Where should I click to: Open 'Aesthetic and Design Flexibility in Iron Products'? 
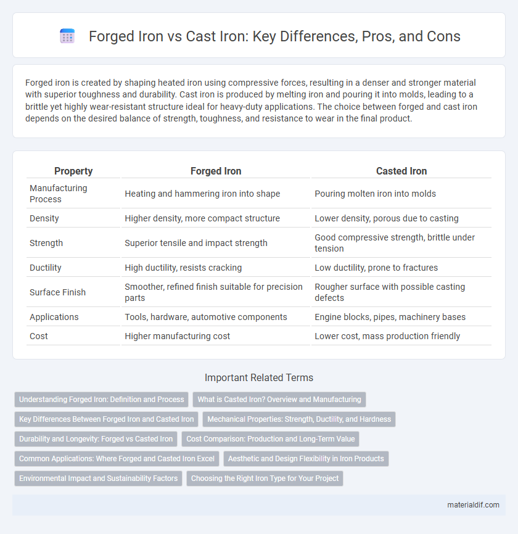pos(306,459)
